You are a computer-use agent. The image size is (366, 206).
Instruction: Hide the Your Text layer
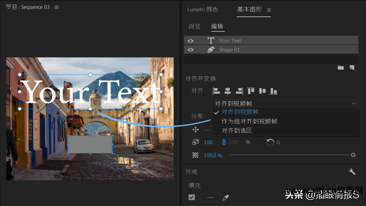191,40
